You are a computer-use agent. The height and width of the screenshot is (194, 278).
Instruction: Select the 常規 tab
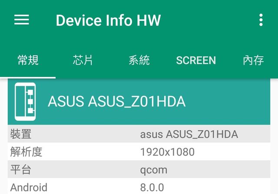point(28,60)
